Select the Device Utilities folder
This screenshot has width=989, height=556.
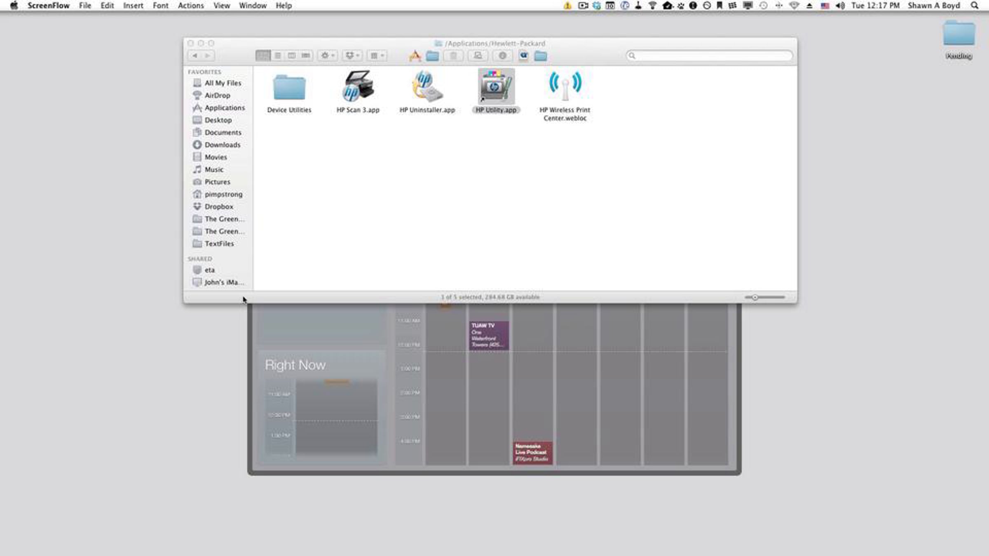coord(289,88)
